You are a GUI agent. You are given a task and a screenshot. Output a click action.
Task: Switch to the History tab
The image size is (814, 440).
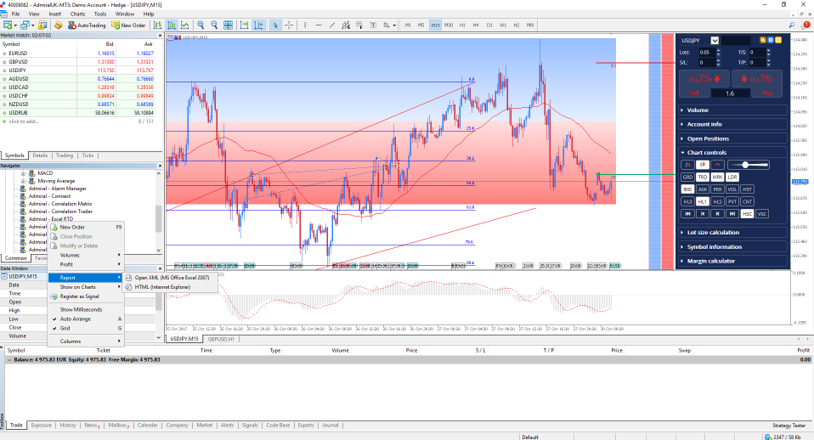click(67, 426)
